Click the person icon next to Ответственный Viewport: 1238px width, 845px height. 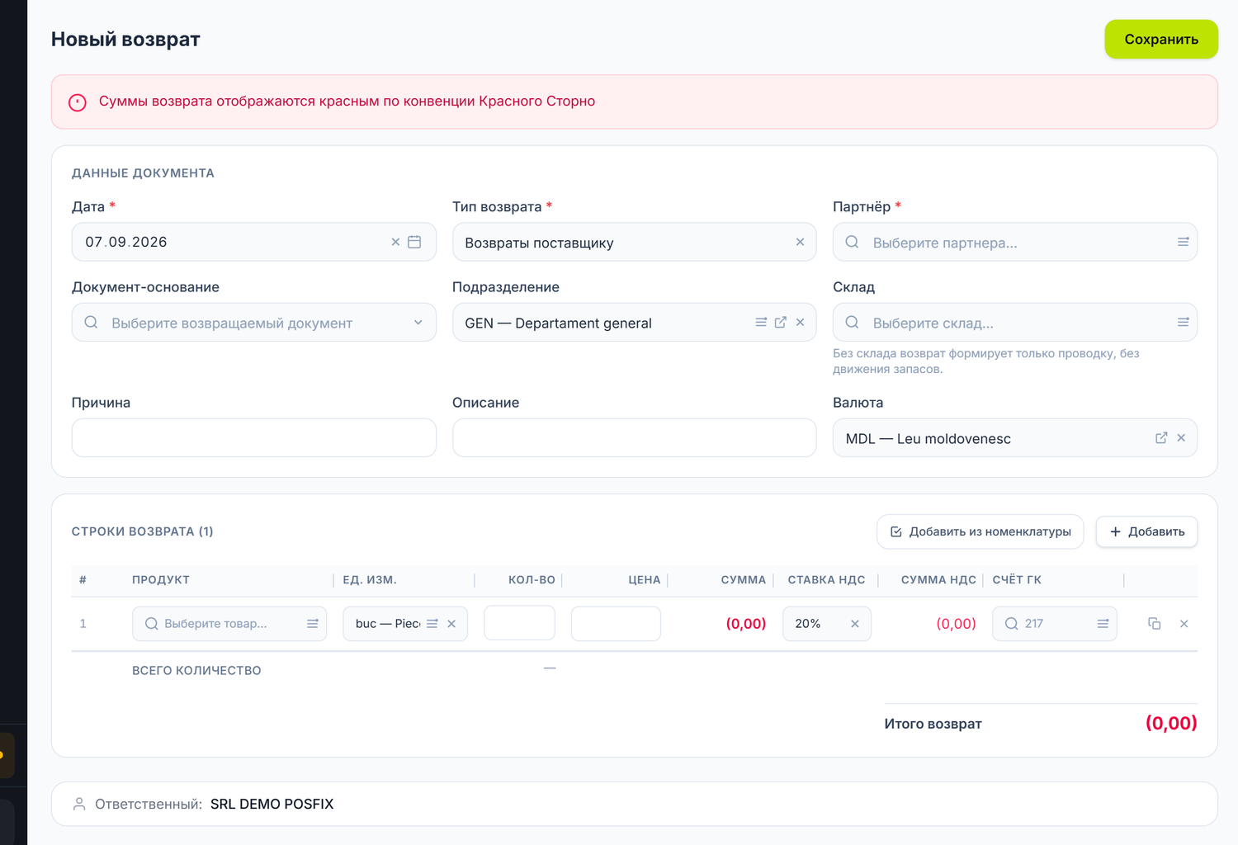coord(79,804)
